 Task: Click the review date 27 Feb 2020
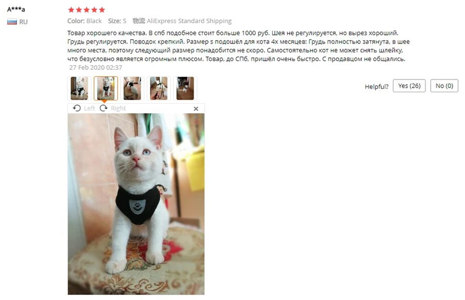pos(96,67)
